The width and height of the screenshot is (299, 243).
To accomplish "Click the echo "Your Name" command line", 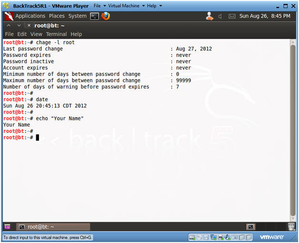I will click(x=43, y=118).
